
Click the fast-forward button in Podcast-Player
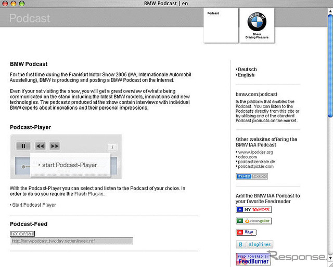tap(55, 146)
